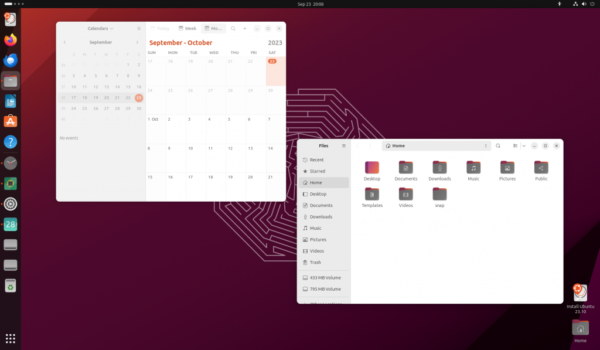Open the Calendars dropdown
The image size is (600, 350).
[x=100, y=28]
